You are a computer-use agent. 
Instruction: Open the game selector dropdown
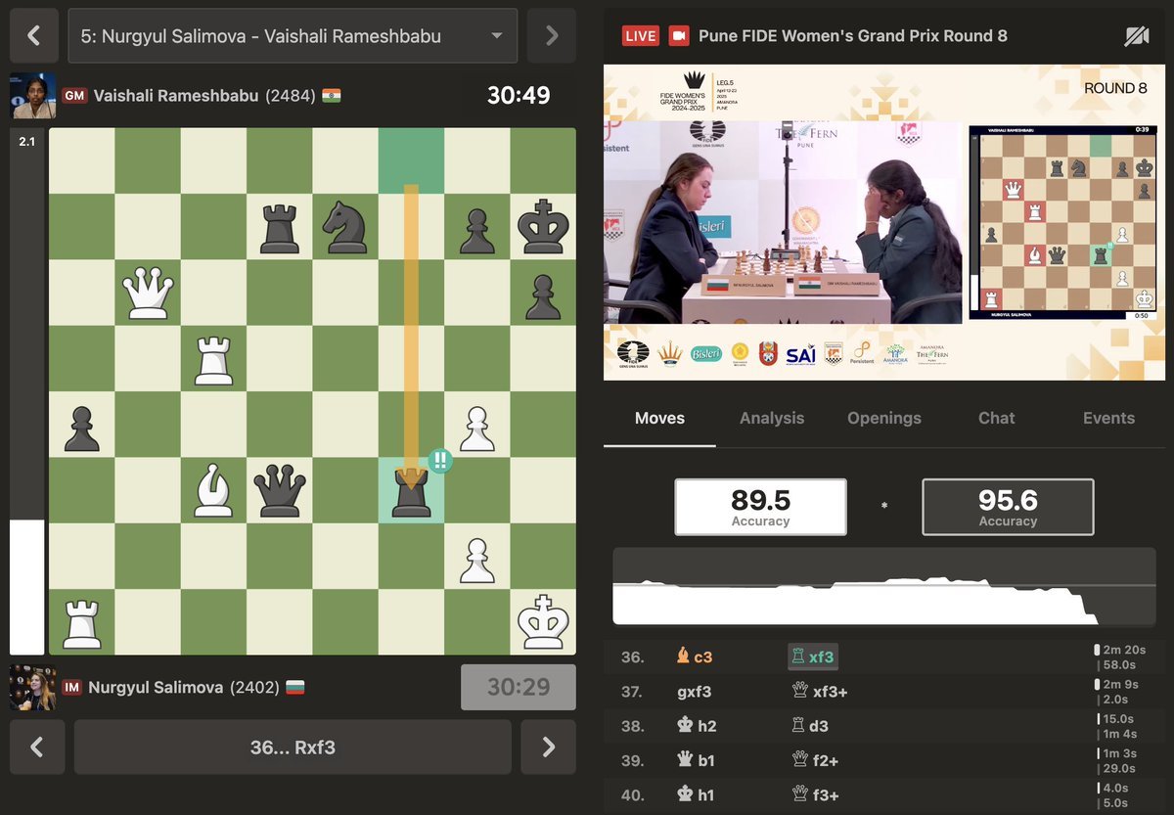click(293, 36)
